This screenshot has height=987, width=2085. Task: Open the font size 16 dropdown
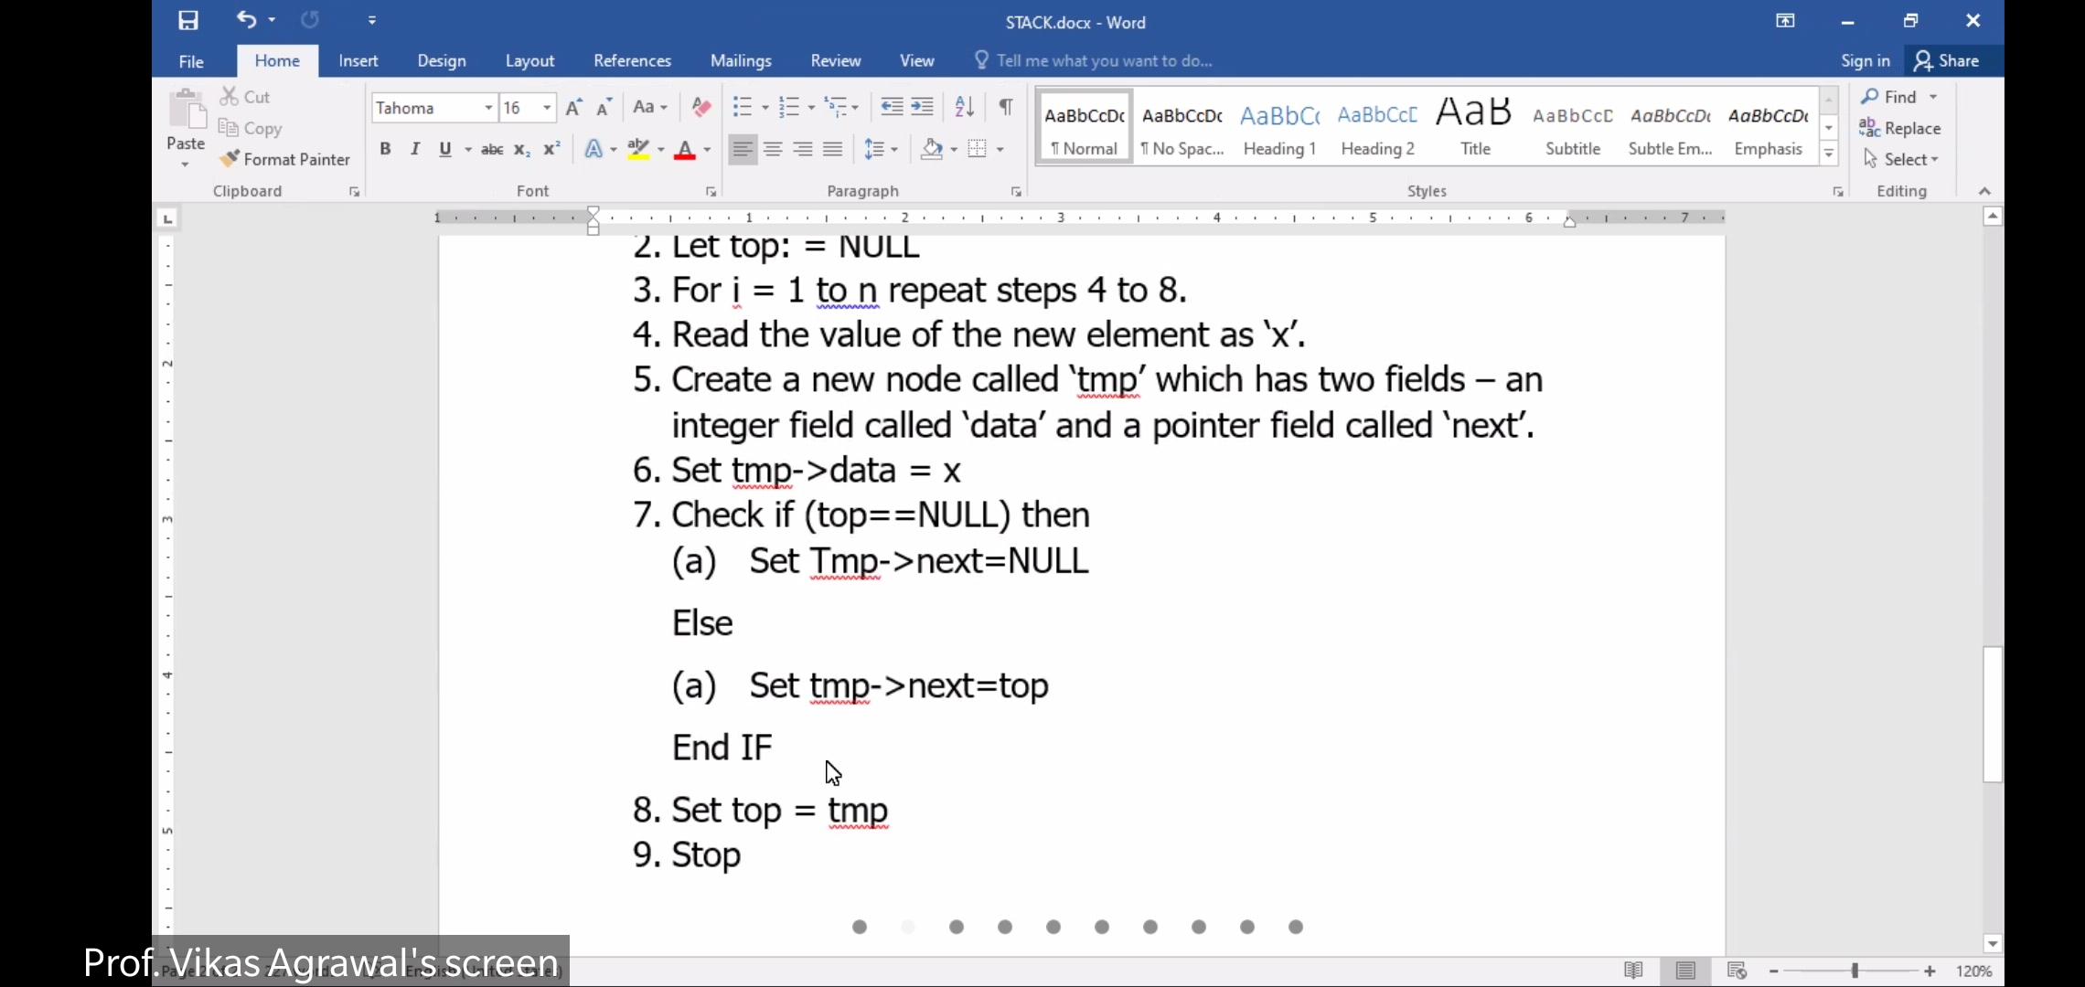click(547, 108)
